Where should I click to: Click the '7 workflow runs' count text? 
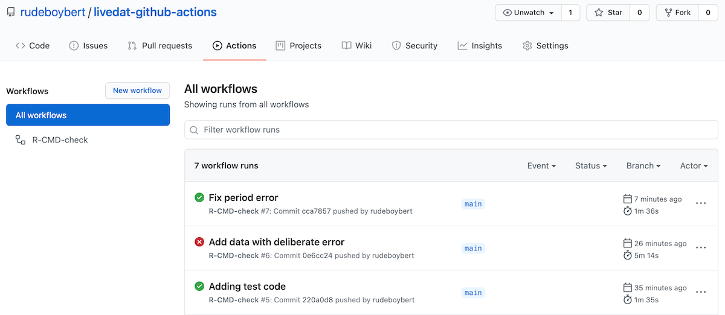tap(227, 165)
